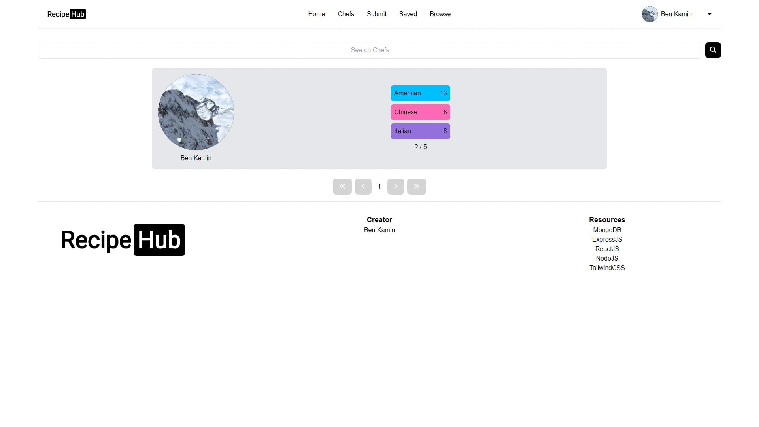Screen dimensions: 759x427
Task: Go to the previous page arrow
Action: coord(363,186)
